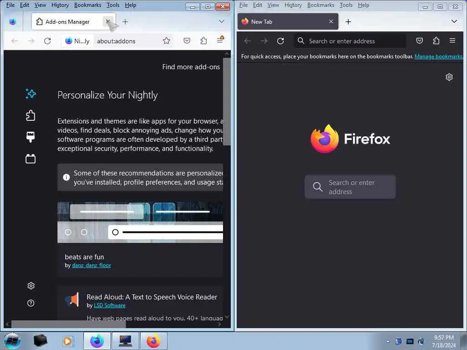The image size is (467, 350).
Task: Open Firefox hamburger application menu
Action: tap(452, 41)
